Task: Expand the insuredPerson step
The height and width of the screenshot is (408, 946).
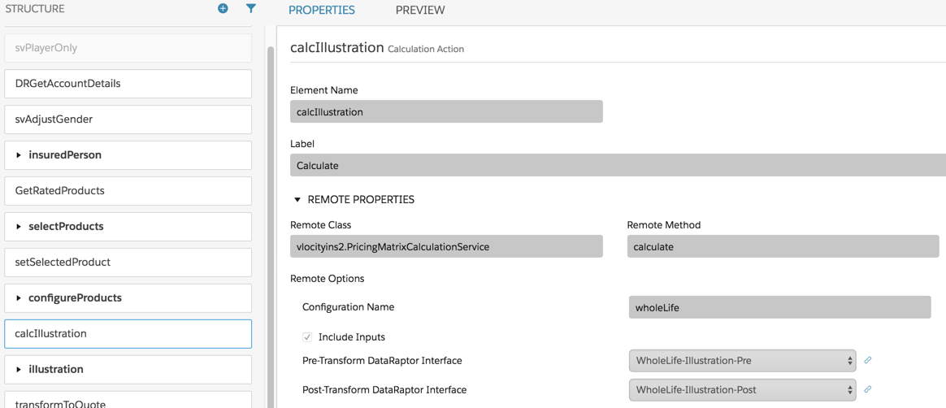Action: [x=19, y=155]
